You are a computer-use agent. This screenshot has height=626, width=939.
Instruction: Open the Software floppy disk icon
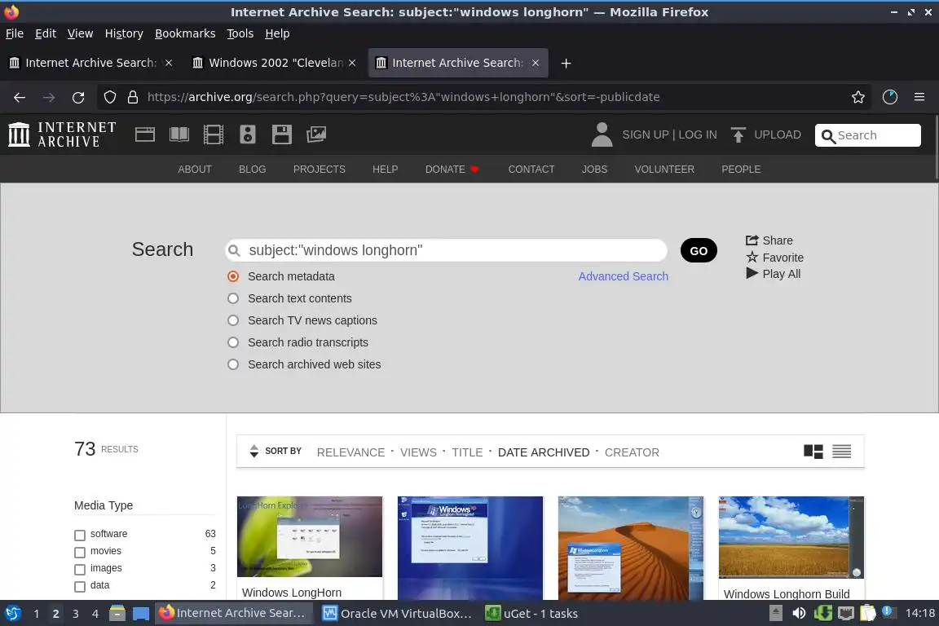pyautogui.click(x=281, y=134)
